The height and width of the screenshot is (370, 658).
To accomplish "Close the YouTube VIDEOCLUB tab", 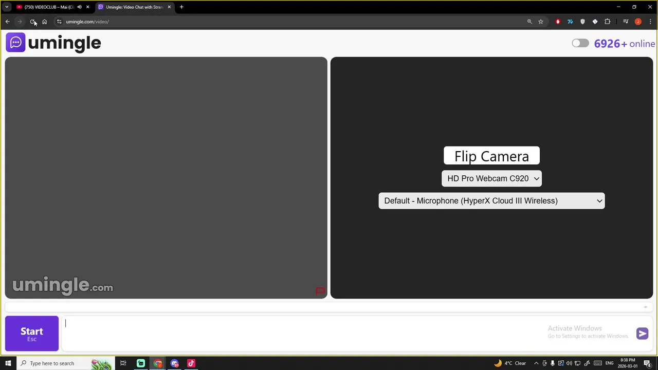I will pyautogui.click(x=87, y=7).
